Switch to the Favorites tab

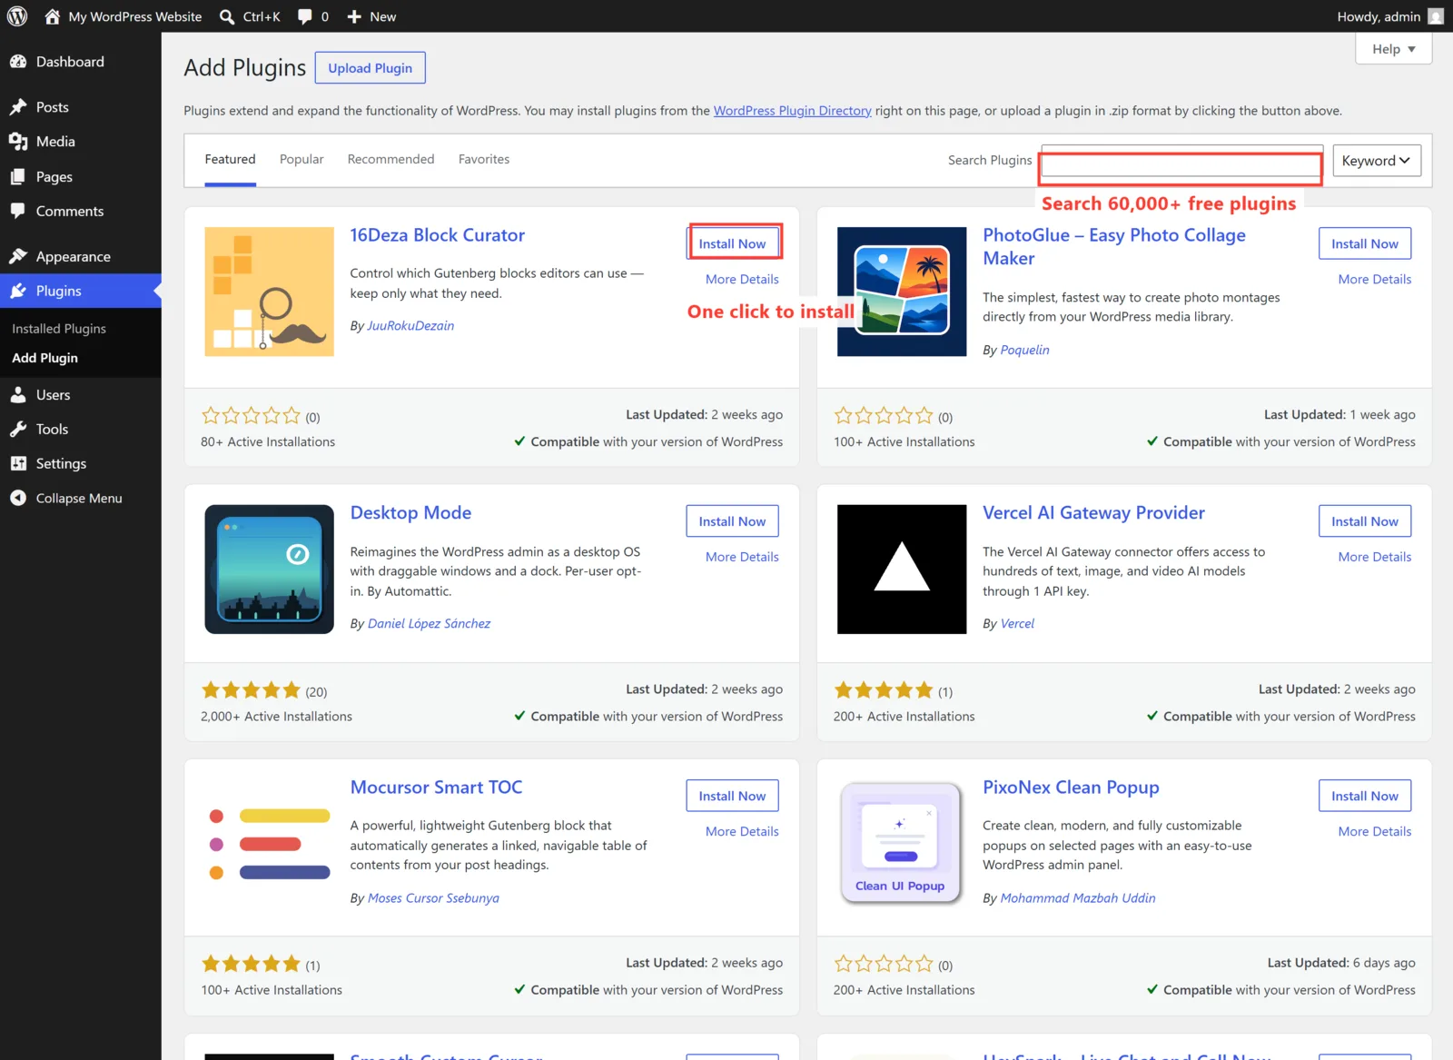pyautogui.click(x=484, y=160)
